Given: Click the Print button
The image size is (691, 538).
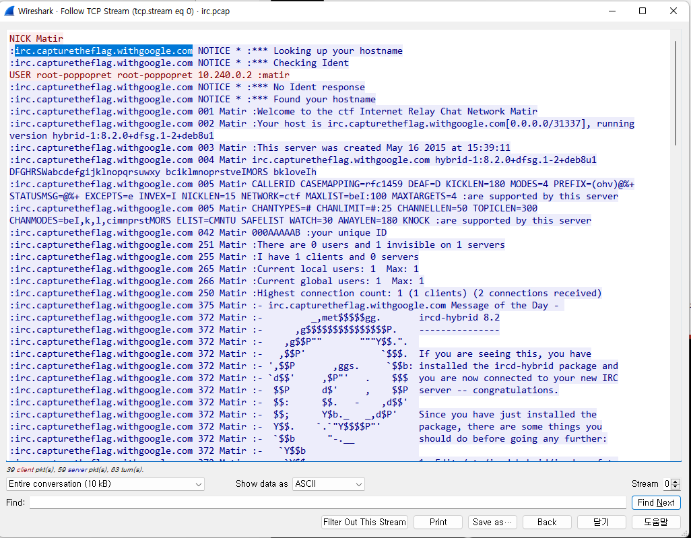Looking at the screenshot, I should tap(438, 522).
